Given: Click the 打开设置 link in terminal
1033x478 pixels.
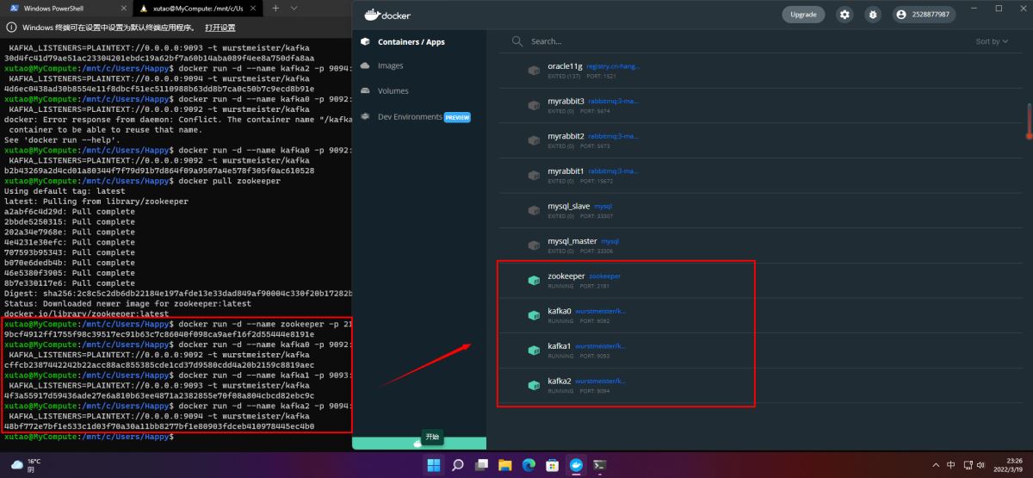Looking at the screenshot, I should click(220, 28).
